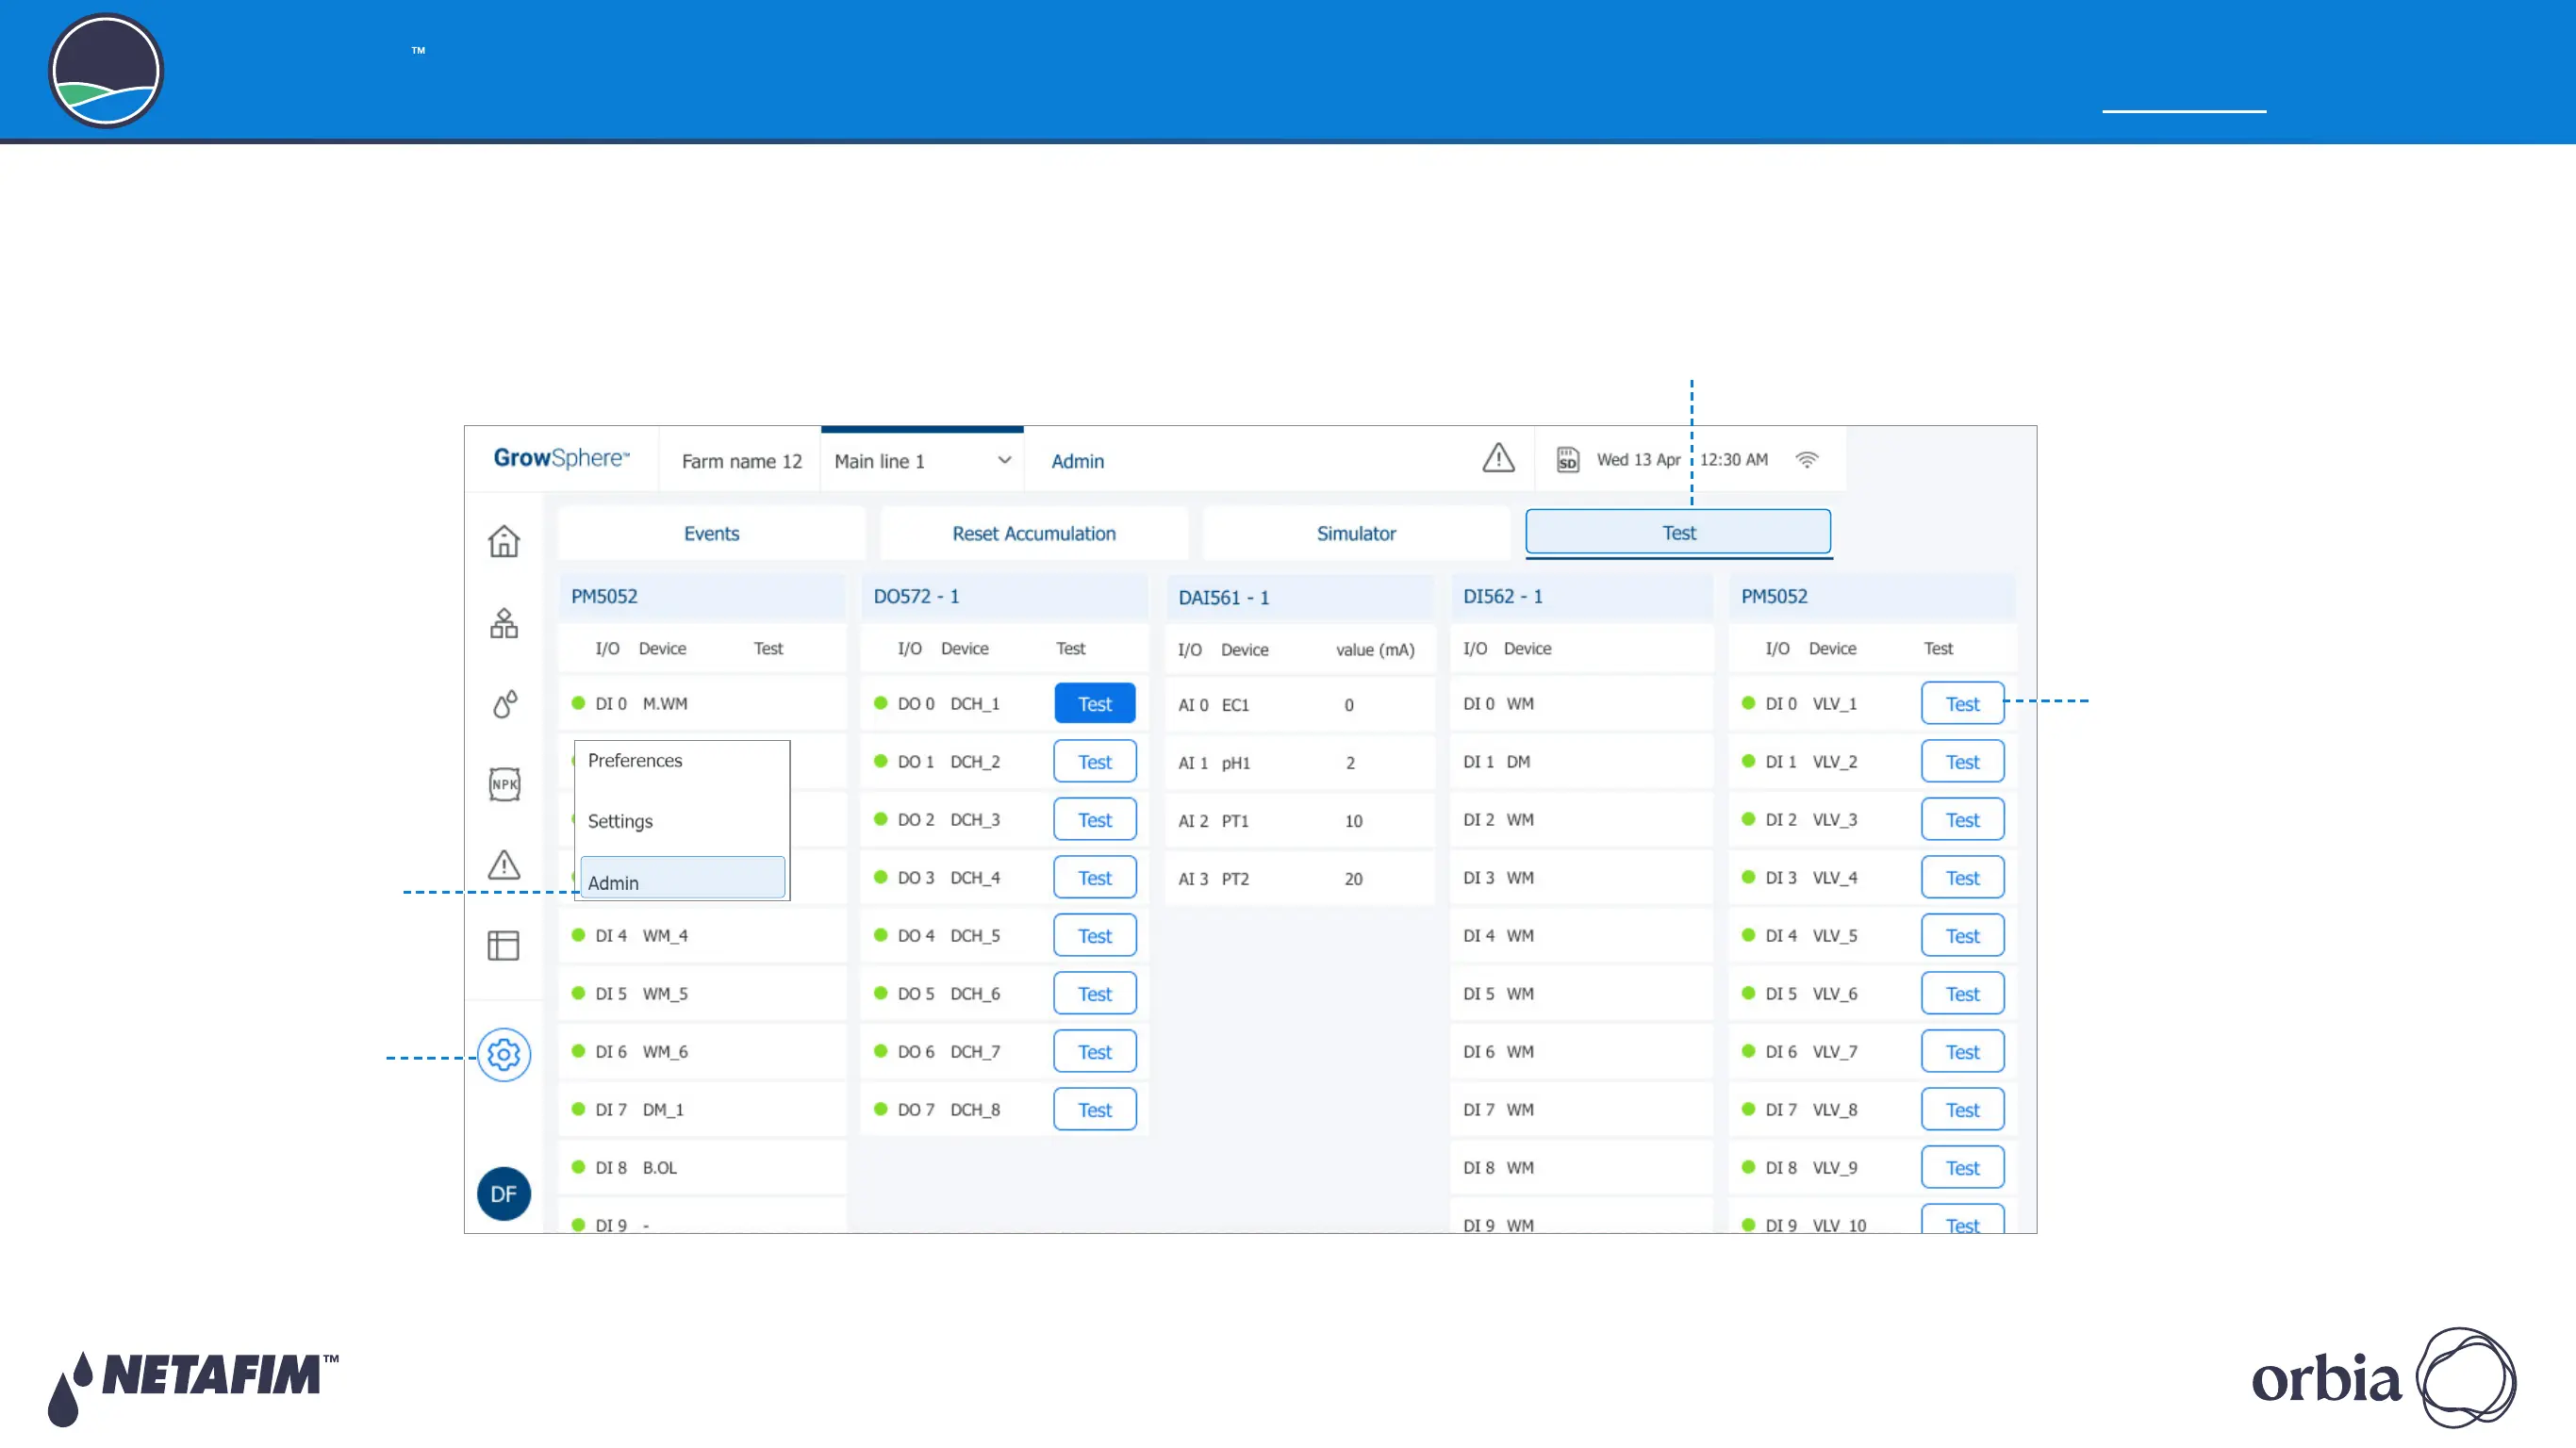
Task: Select the AI 2 PT1 row
Action: coord(1299,821)
